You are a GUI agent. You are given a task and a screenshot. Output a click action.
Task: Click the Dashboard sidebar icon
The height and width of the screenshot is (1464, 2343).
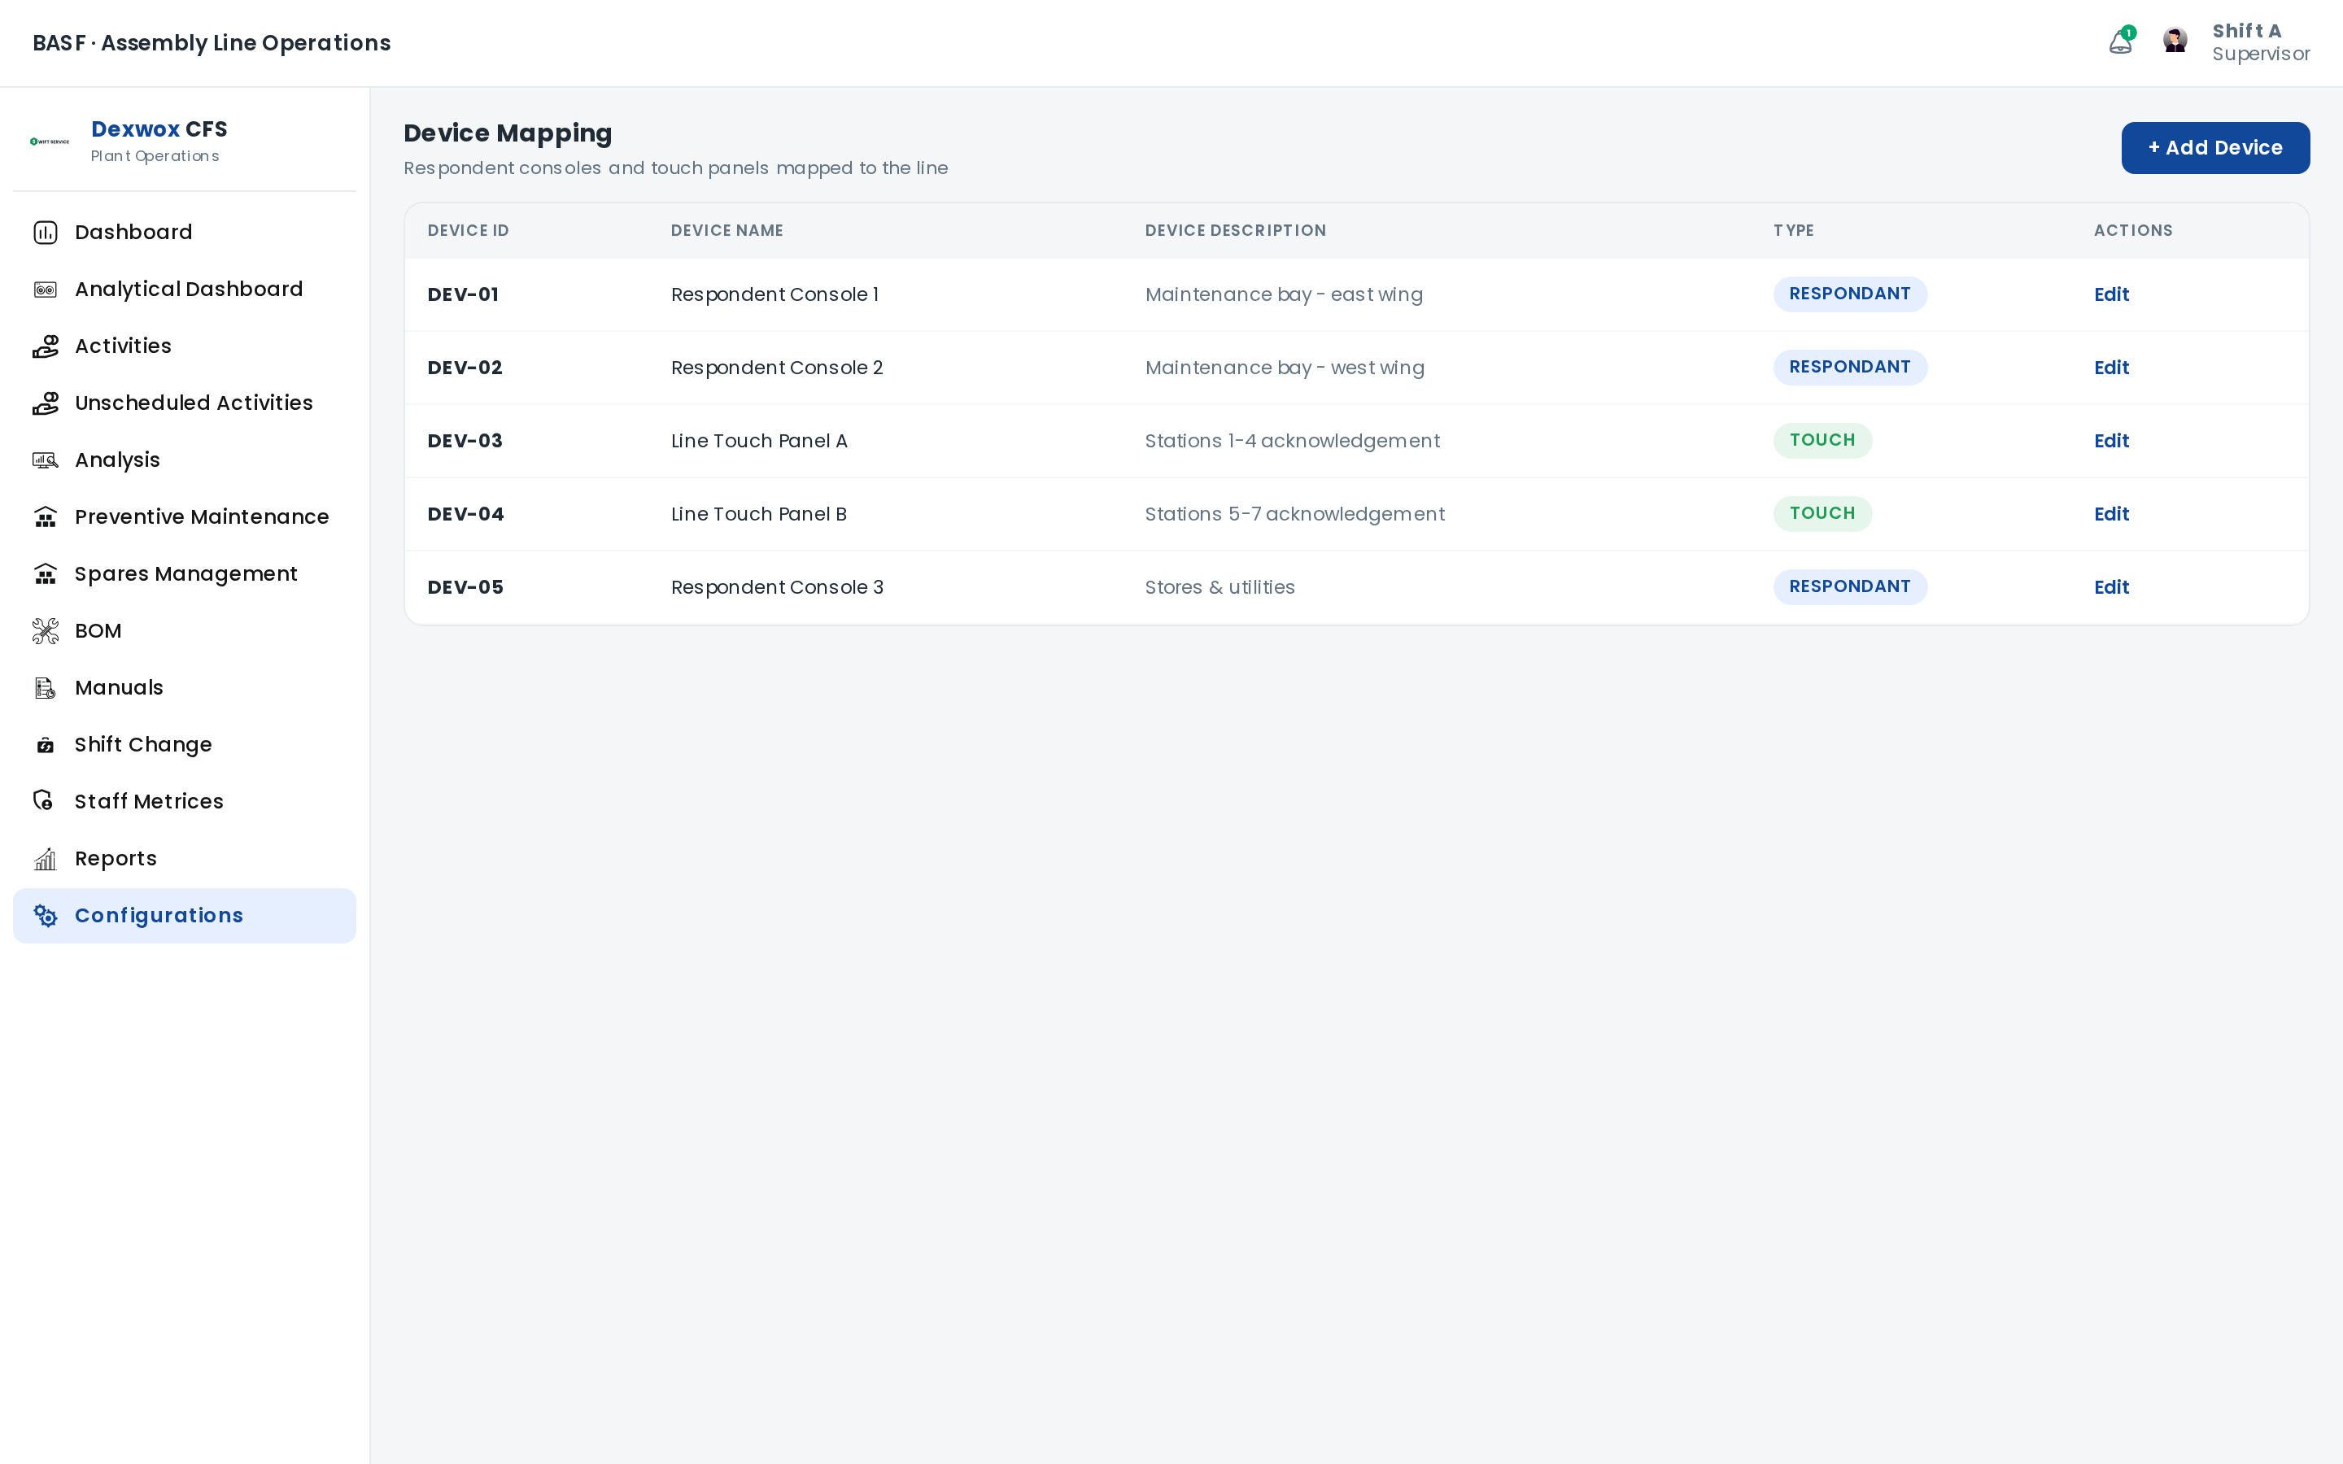click(46, 233)
